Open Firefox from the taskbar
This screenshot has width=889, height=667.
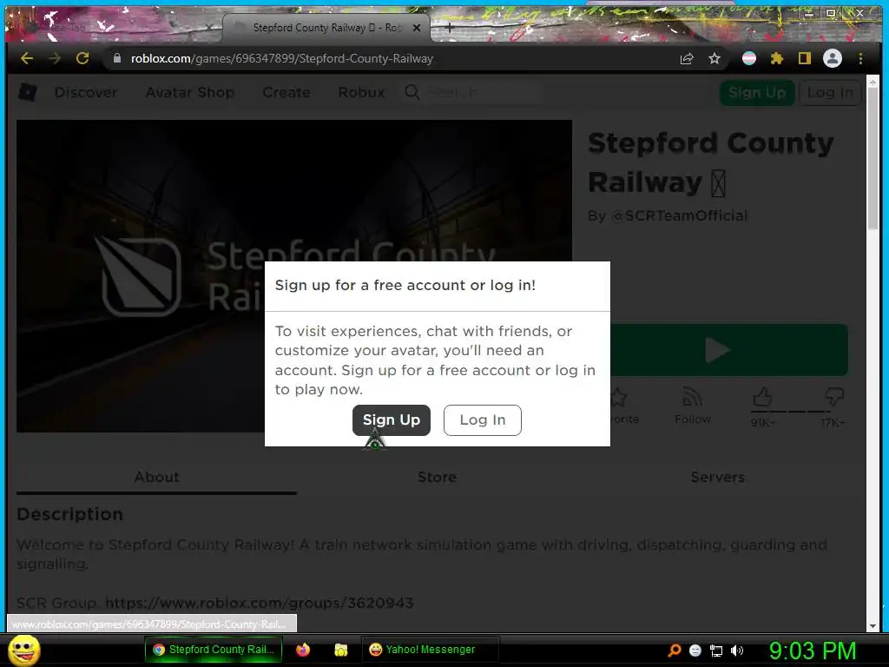(303, 650)
